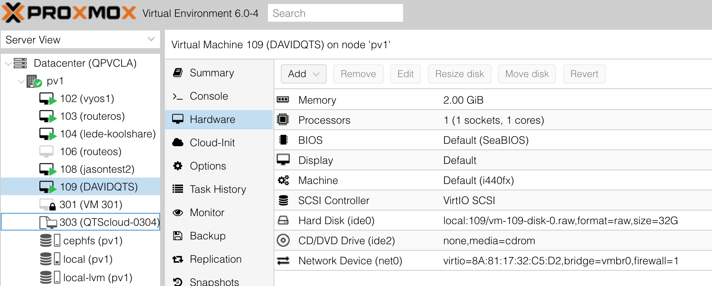Viewport: 712px width, 286px height.
Task: Go to Cloud-Init settings
Action: tap(219, 143)
